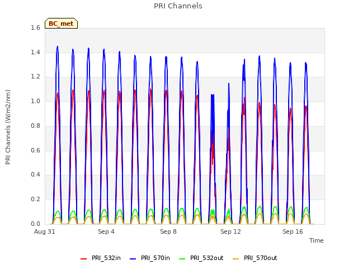Viewport: 358px width, 269px height.
Task: Click the 'Sep 4' x-axis tick label
Action: pos(106,231)
